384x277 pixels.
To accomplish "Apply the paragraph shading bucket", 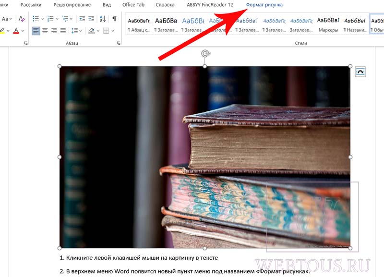I will point(92,31).
